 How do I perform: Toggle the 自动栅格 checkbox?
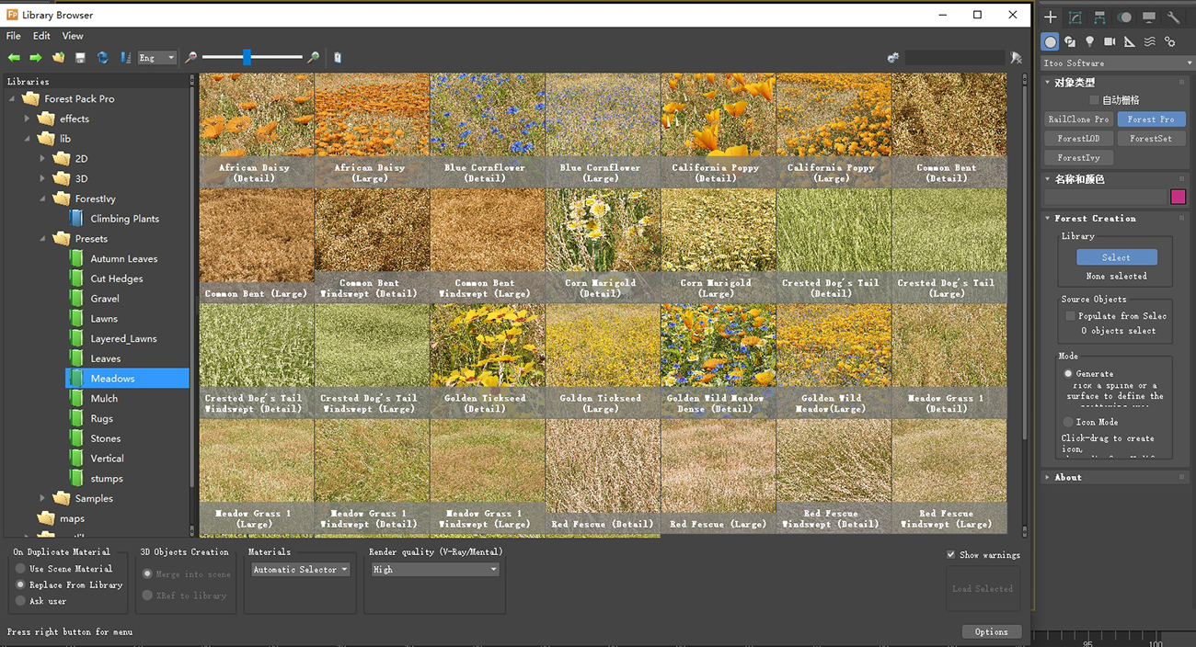pyautogui.click(x=1094, y=100)
